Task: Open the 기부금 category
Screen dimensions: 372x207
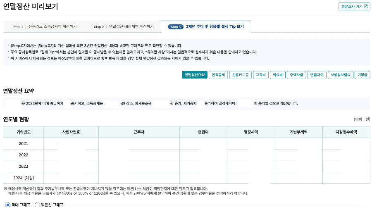Action: (x=362, y=75)
